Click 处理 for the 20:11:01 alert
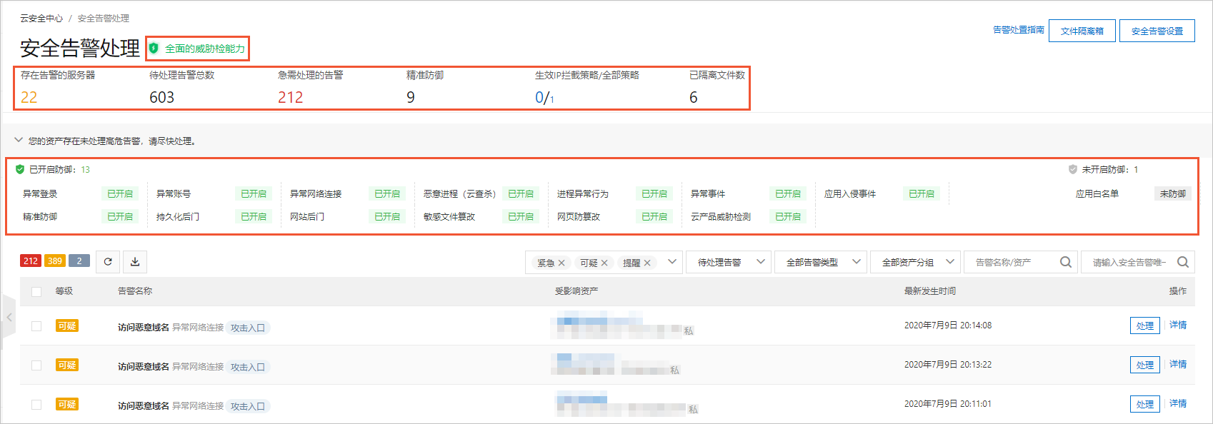 (x=1145, y=404)
